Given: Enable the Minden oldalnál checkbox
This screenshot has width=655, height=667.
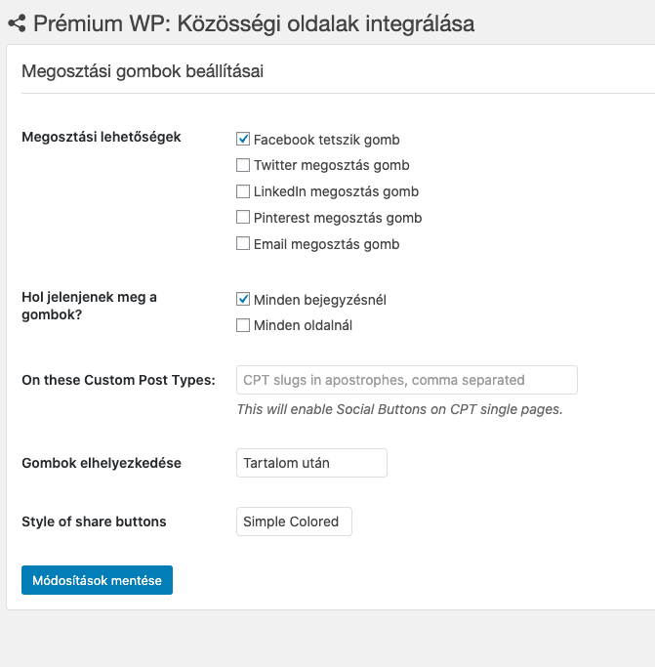Looking at the screenshot, I should click(x=243, y=325).
